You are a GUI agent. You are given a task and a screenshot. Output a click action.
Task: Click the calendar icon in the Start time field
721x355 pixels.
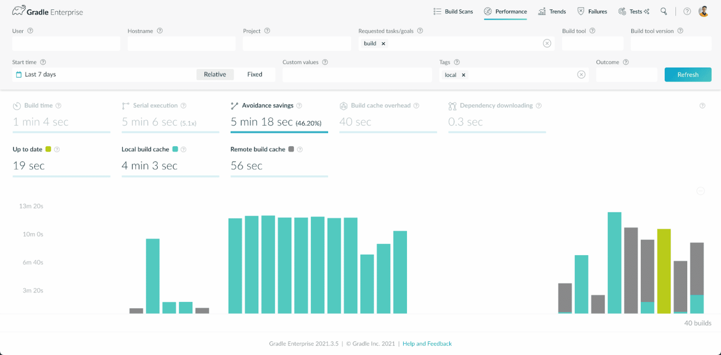[x=18, y=74]
